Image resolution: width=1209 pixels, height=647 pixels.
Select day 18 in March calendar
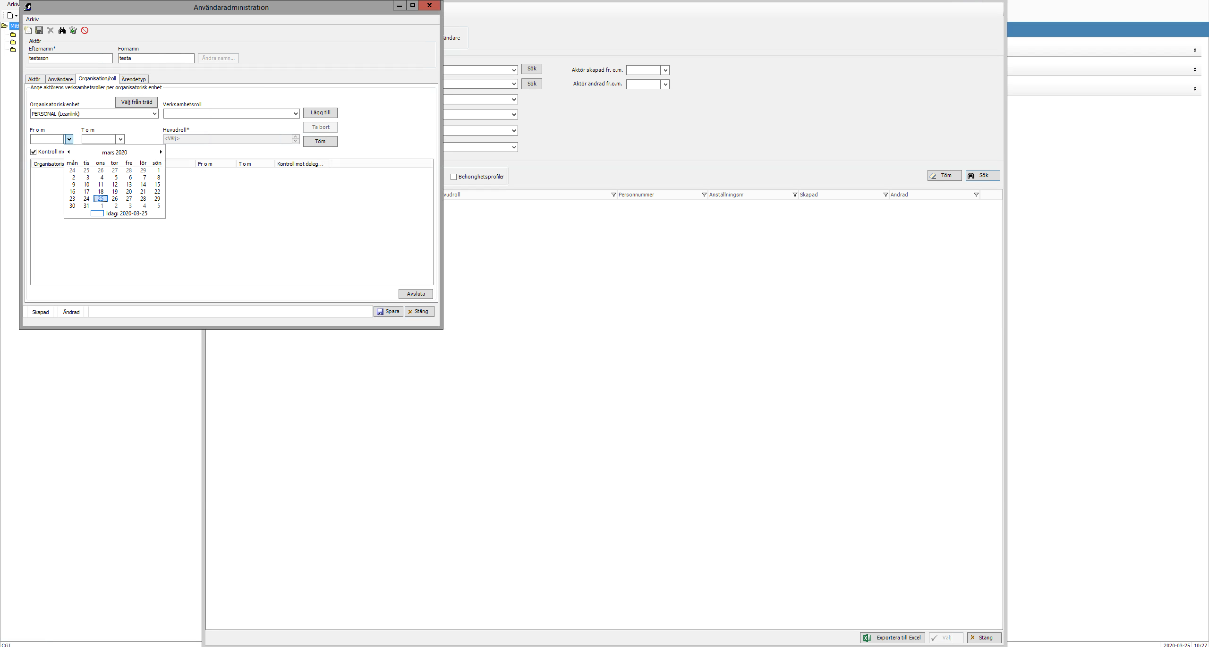(101, 192)
